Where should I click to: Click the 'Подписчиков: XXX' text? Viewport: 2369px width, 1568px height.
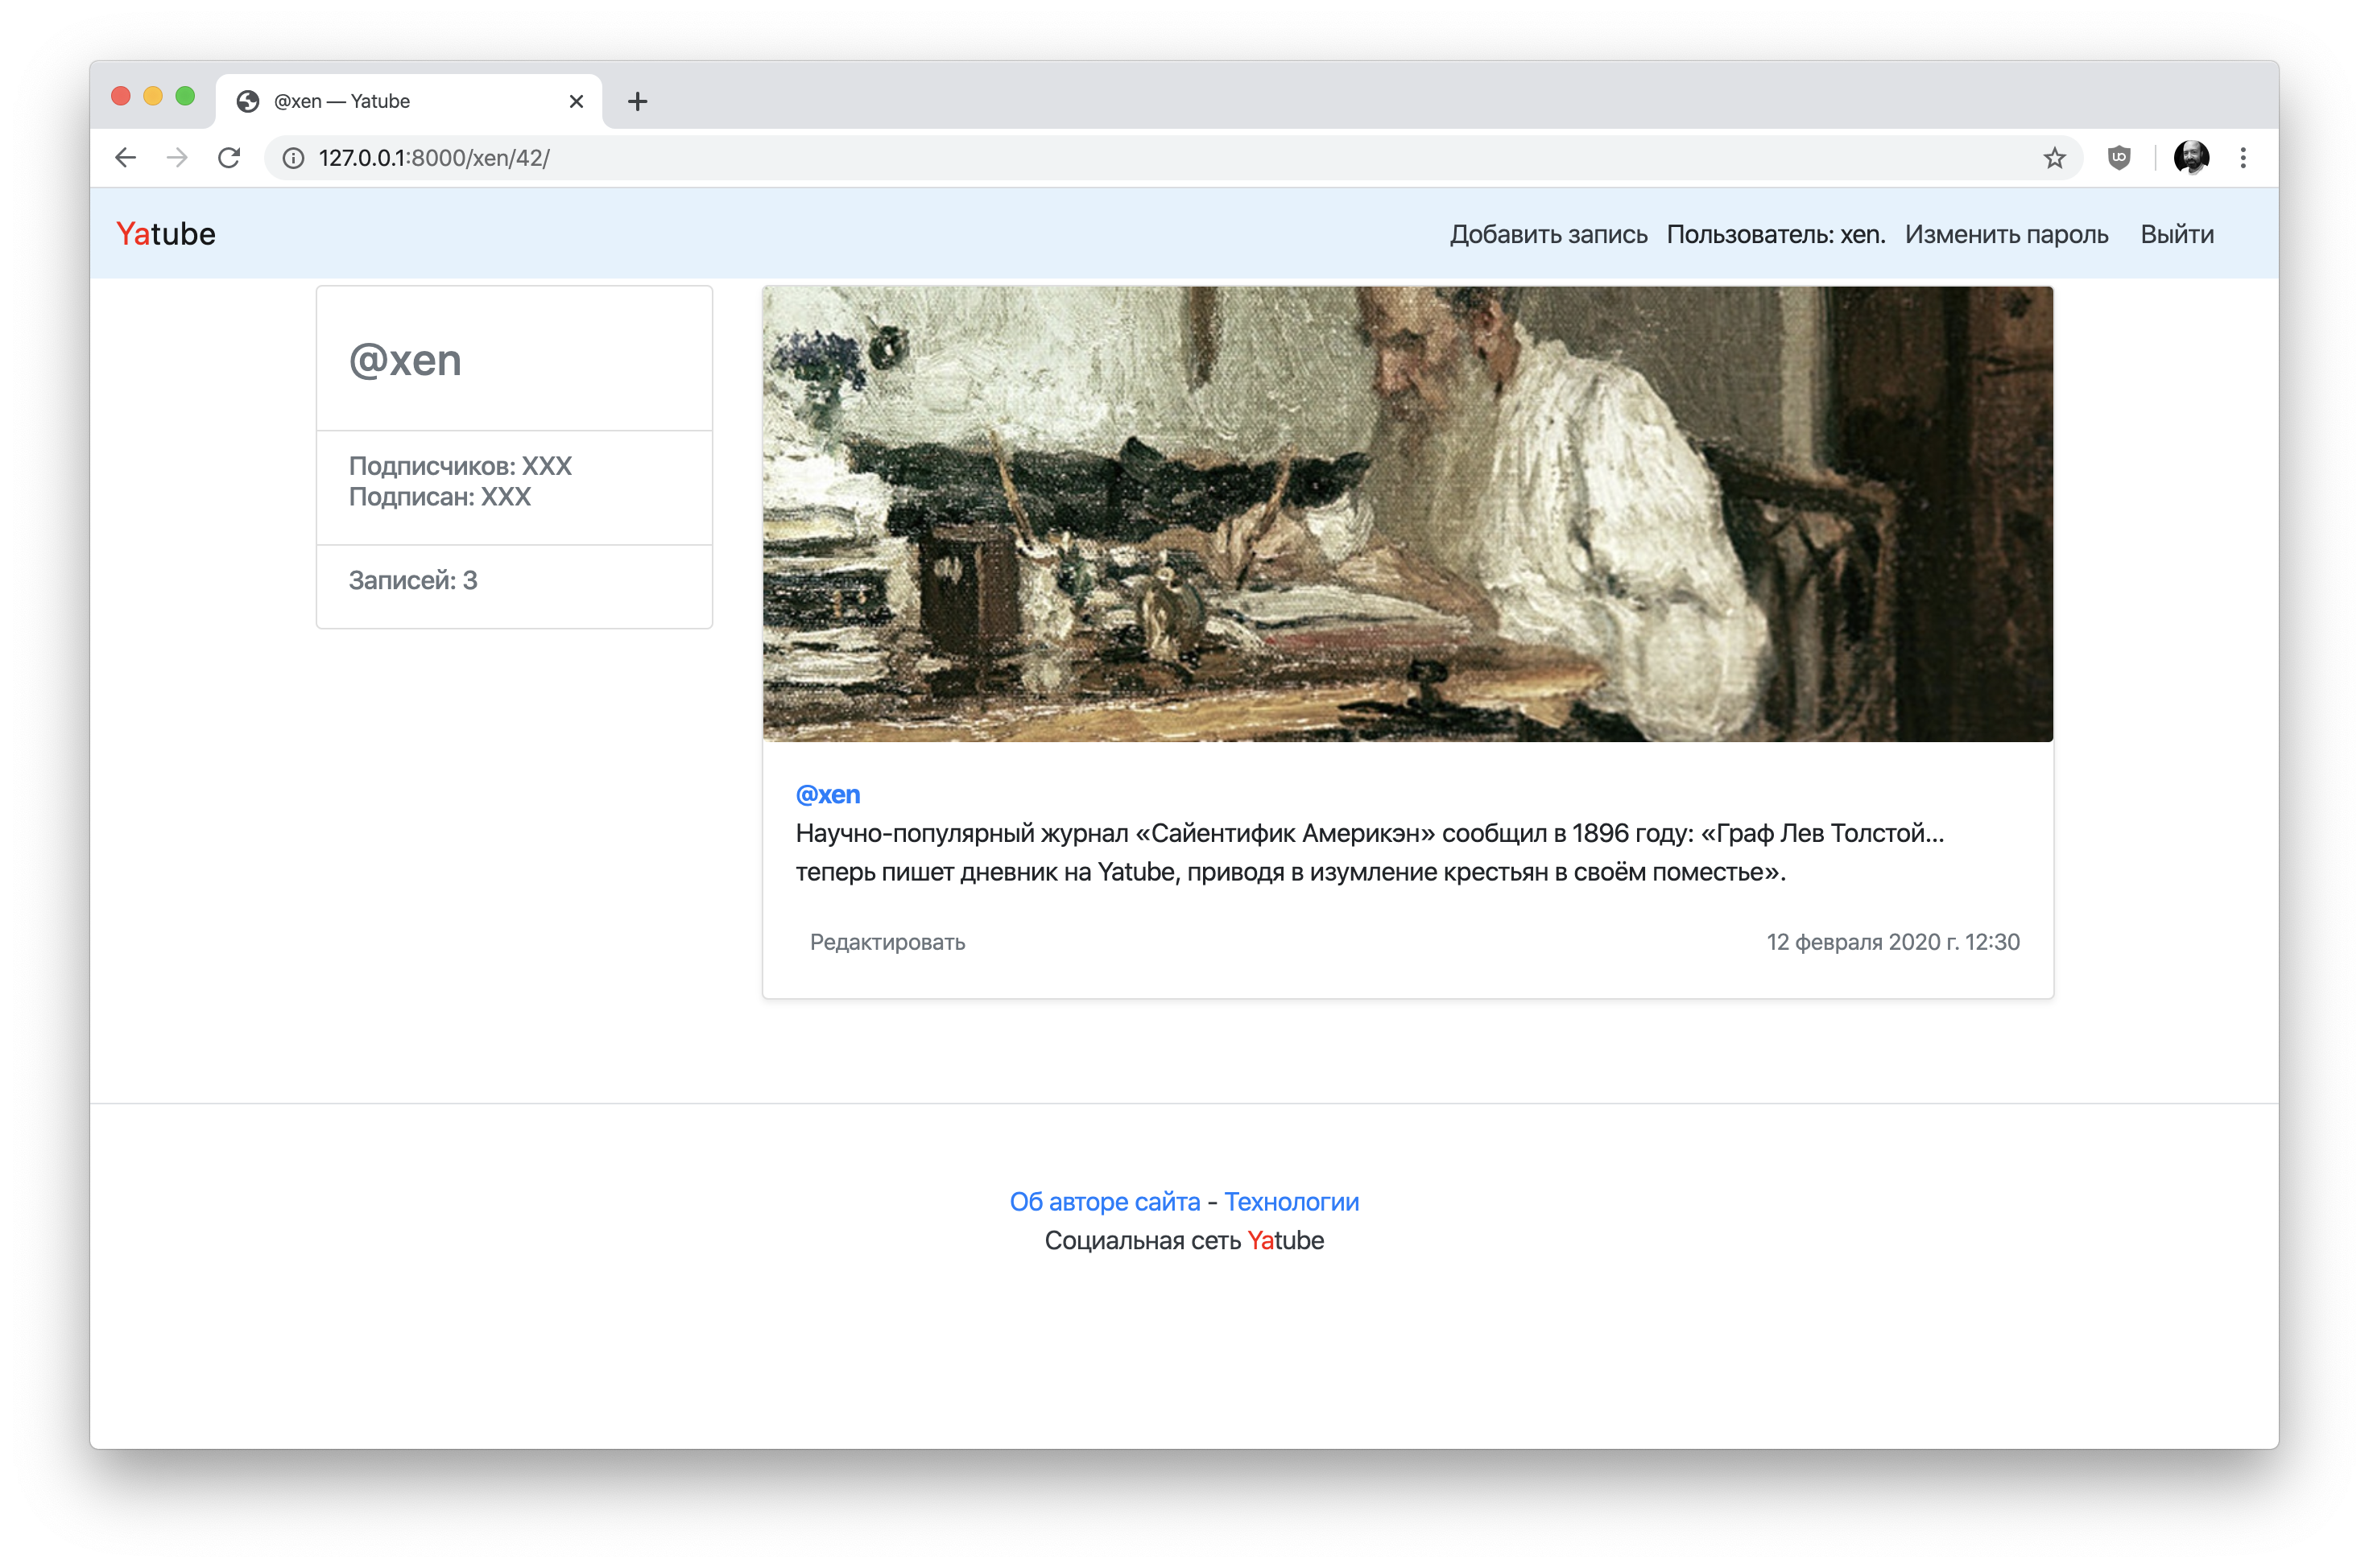[x=461, y=466]
